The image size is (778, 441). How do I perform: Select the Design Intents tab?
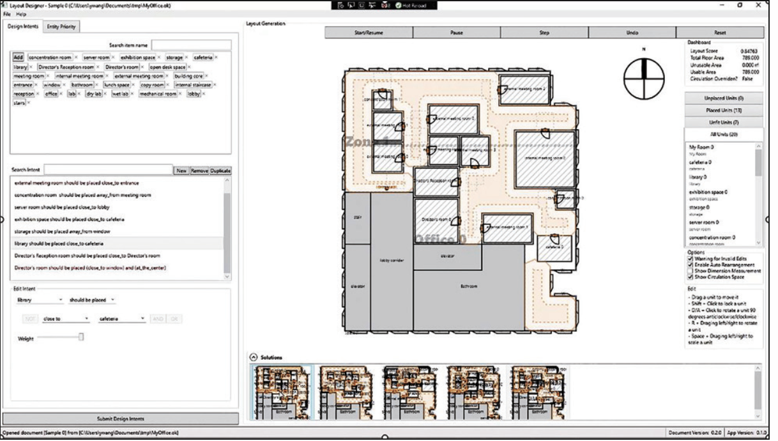[23, 27]
